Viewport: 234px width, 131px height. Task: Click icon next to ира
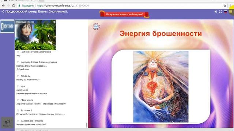click(x=18, y=86)
